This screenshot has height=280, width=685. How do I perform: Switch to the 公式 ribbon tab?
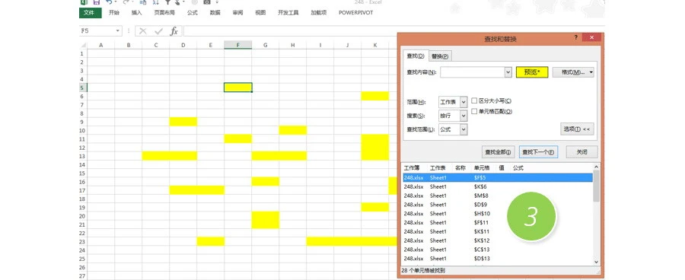coord(193,13)
